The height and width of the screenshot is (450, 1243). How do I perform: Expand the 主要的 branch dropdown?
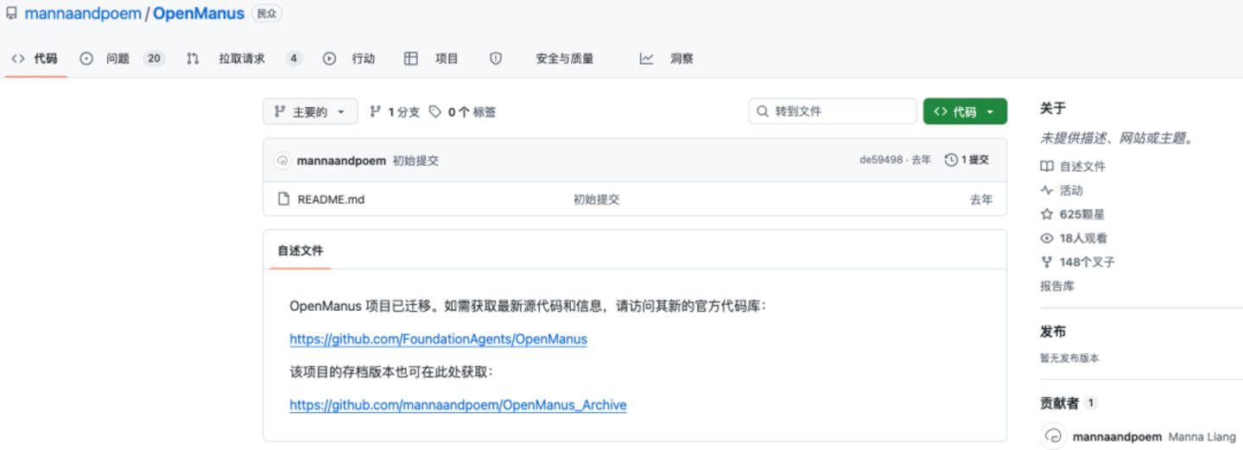tap(310, 112)
